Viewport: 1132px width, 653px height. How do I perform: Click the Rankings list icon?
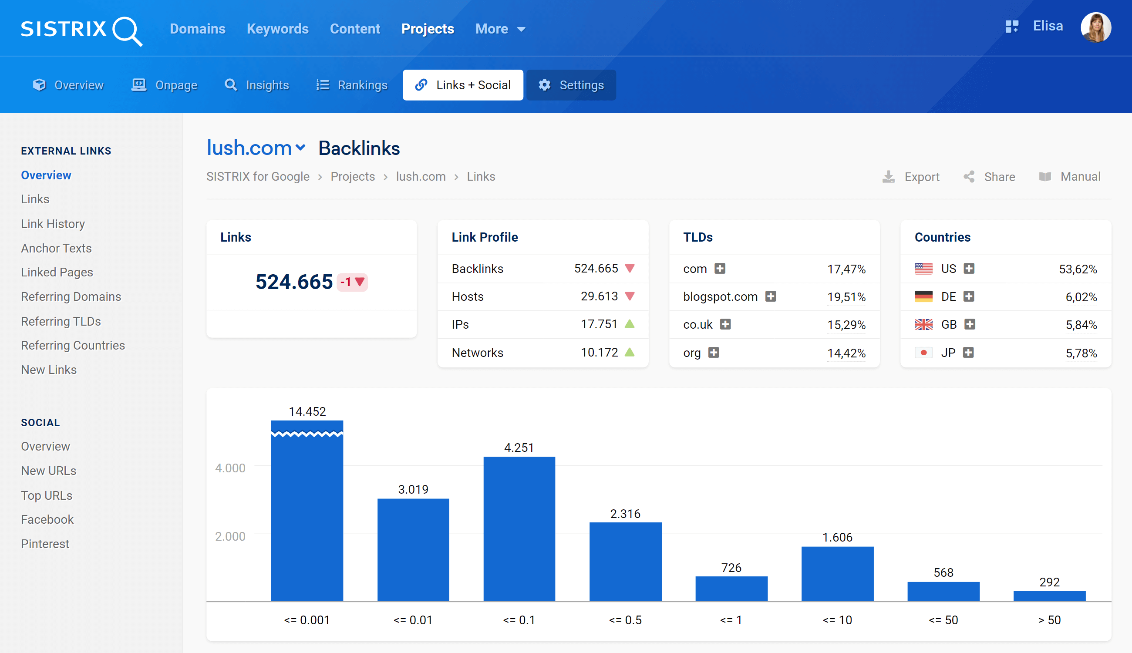pos(323,85)
